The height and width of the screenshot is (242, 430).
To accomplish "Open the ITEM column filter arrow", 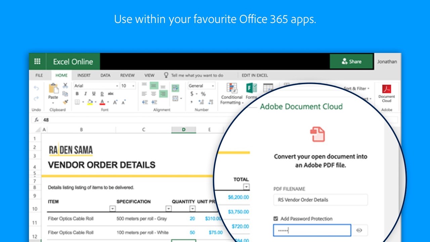I will (x=113, y=209).
